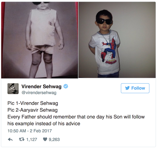Viewport: 159px width, 149px height.
Task: Click the Follow button label
Action: click(138, 88)
